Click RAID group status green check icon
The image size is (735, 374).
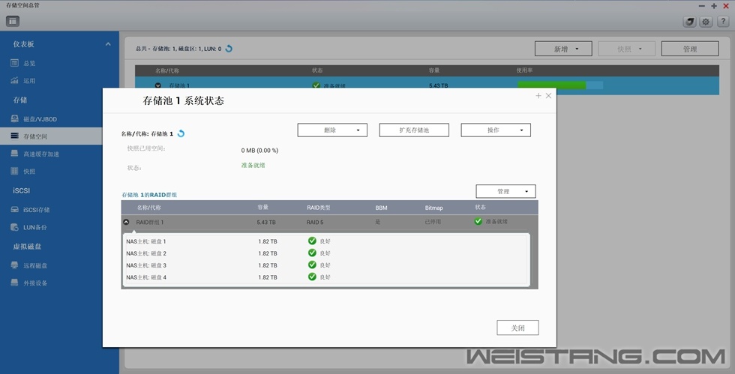[x=478, y=221]
